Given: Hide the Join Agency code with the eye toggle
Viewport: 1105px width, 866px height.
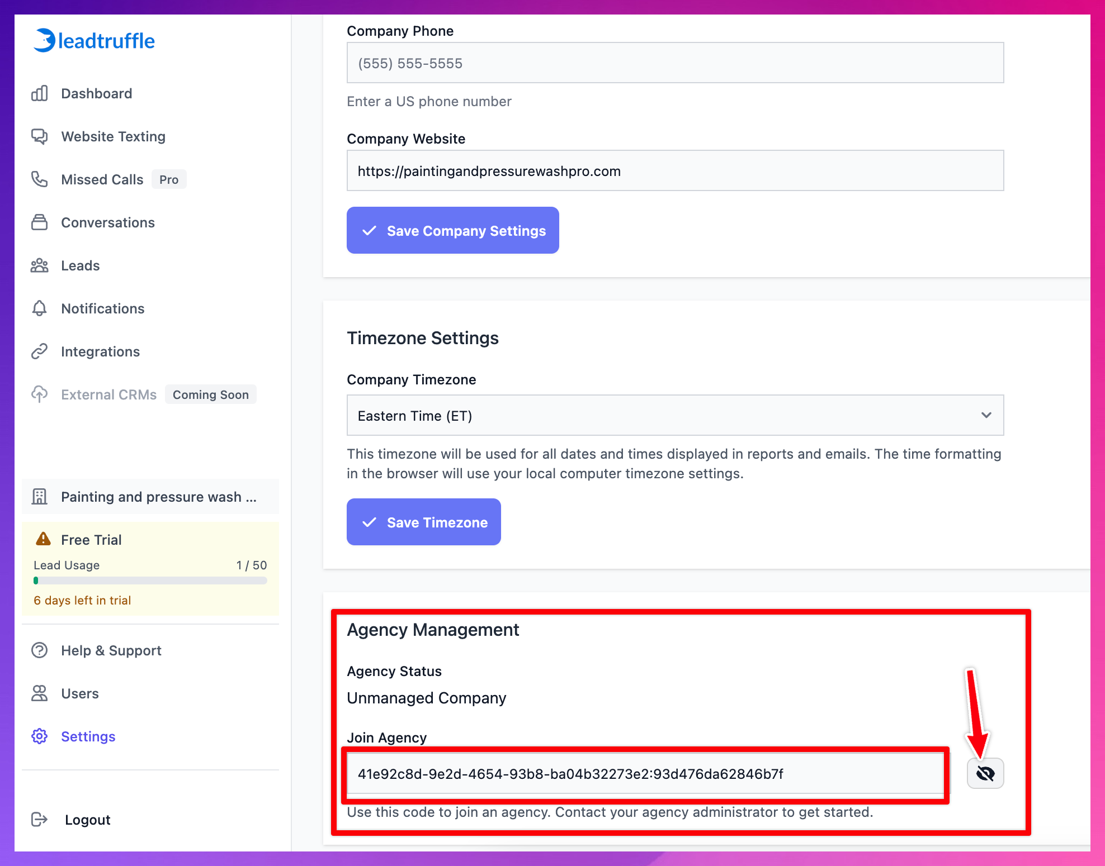Looking at the screenshot, I should 985,774.
